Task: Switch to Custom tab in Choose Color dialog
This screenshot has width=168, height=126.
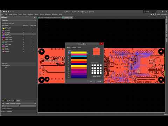Action: pos(79,48)
